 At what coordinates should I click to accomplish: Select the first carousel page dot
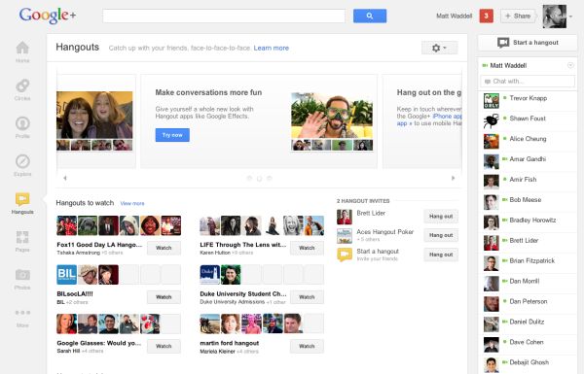tap(249, 178)
